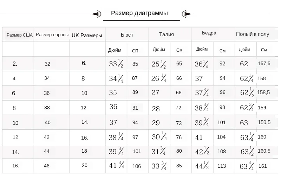This screenshot has height=179, width=281.
Task: Click the "Талия" column header
Action: 166,34
